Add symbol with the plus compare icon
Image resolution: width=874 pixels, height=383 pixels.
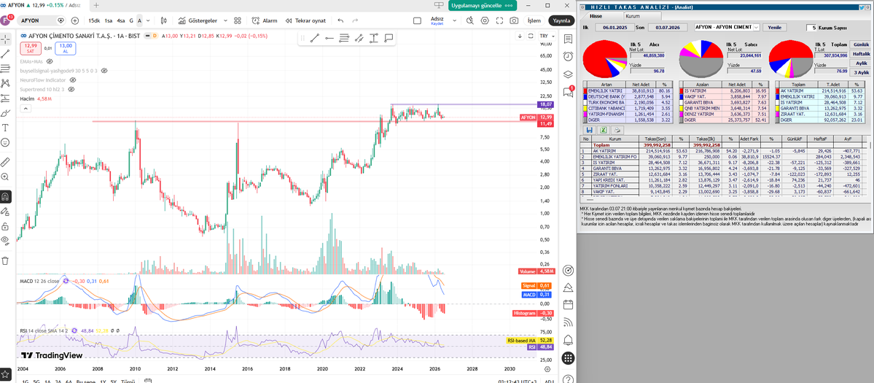pos(75,20)
